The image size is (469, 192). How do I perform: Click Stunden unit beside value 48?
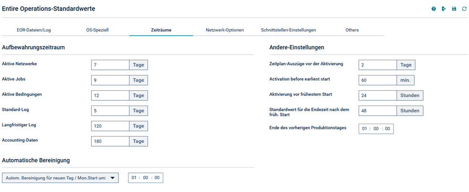(x=410, y=111)
